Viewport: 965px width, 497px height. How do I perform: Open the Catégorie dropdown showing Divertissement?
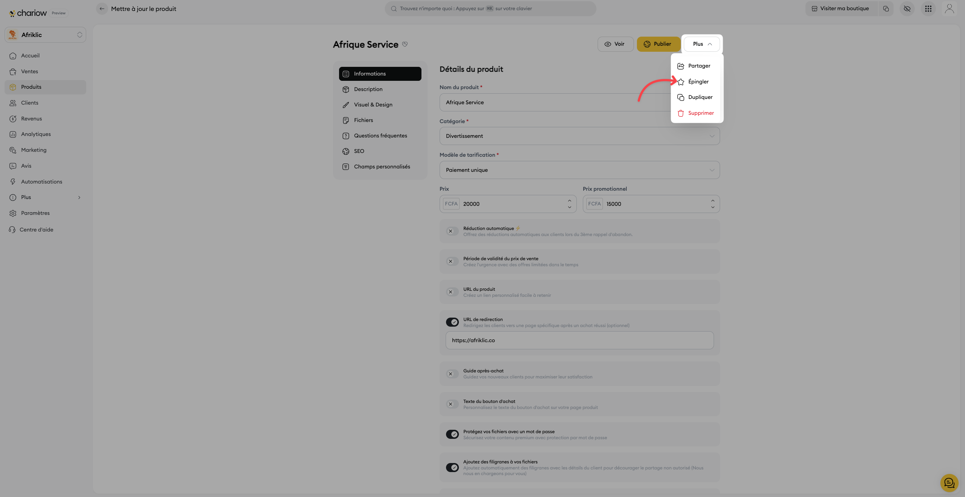[579, 136]
